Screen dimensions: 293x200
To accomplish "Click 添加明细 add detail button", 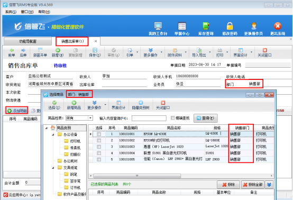I will pyautogui.click(x=17, y=111).
